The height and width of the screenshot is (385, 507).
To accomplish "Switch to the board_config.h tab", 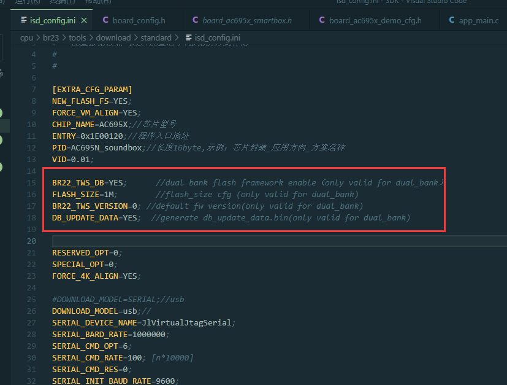I will 138,20.
